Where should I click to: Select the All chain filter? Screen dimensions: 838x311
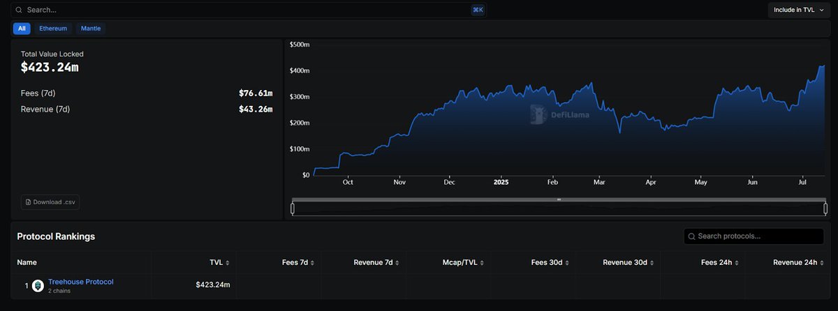point(22,29)
